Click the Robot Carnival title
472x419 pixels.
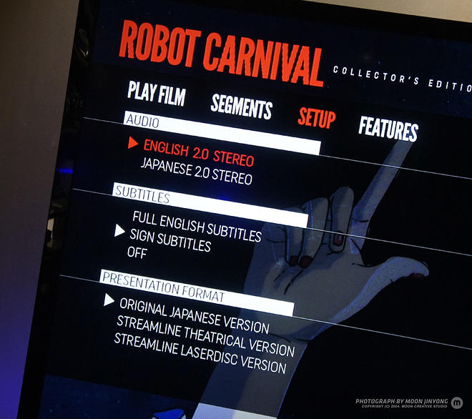(x=221, y=54)
